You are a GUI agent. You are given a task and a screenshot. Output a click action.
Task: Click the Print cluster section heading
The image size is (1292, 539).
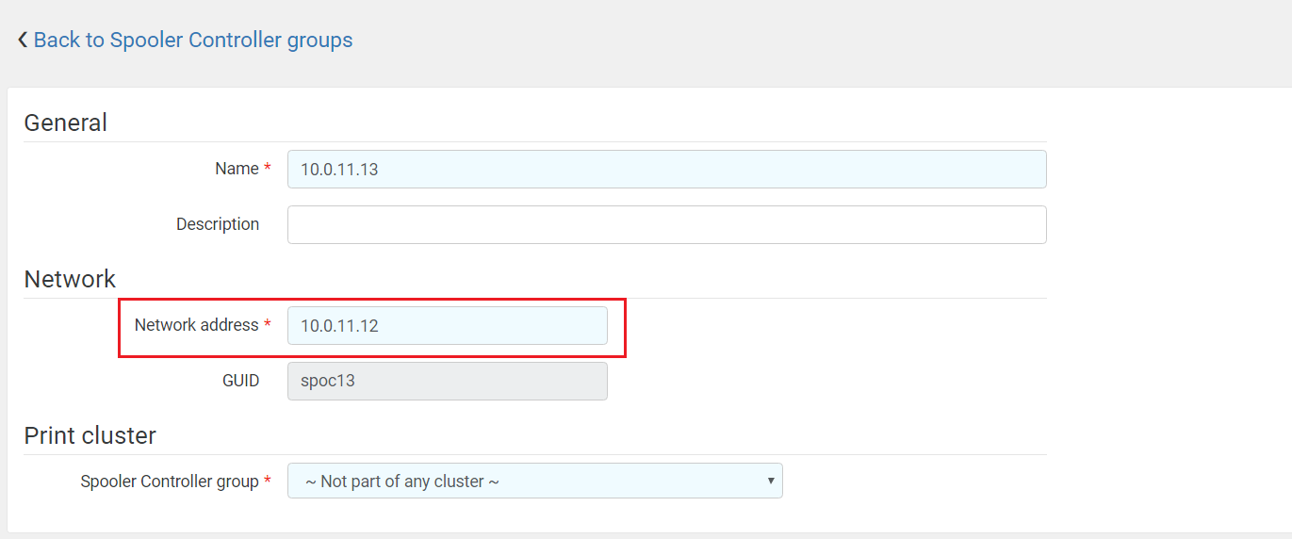point(90,436)
